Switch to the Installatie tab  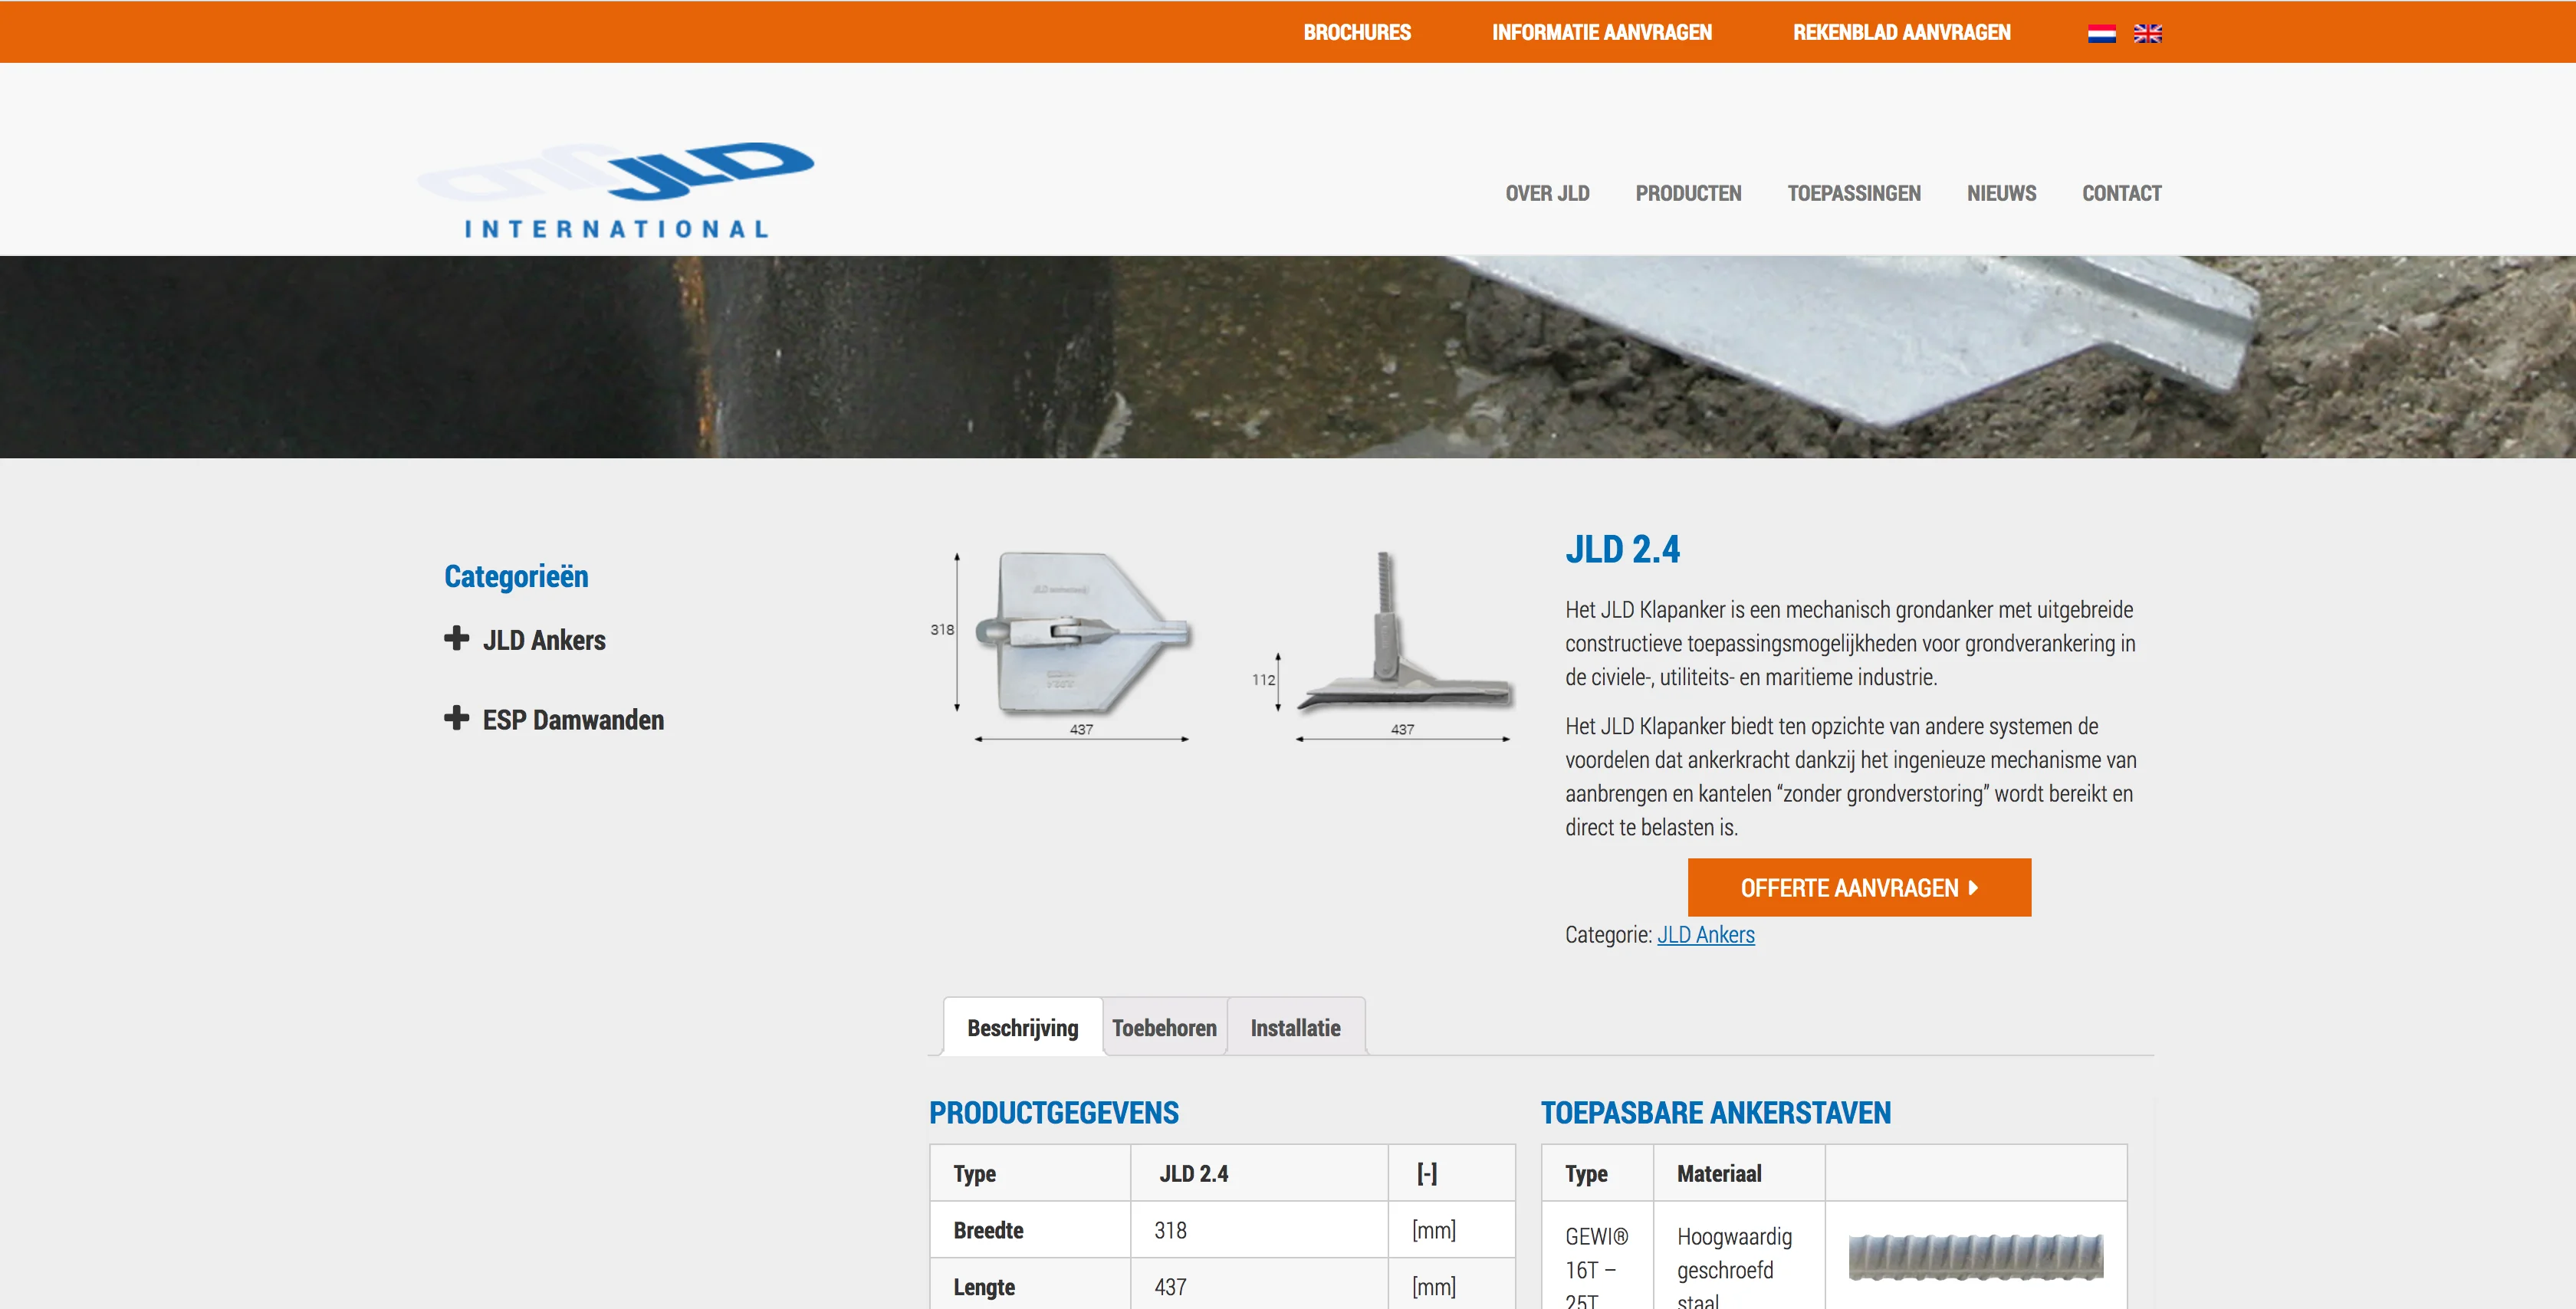point(1295,1027)
